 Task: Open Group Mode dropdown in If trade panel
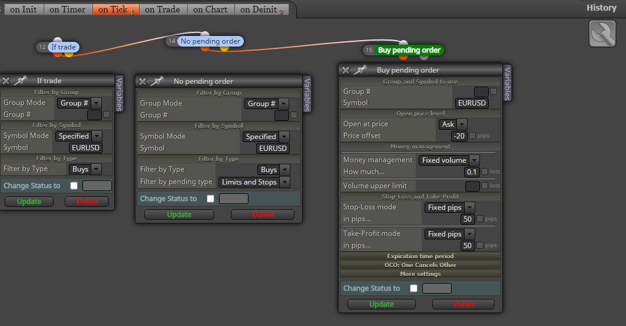coord(80,103)
